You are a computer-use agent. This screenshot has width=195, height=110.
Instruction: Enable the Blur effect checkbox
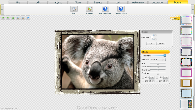pyautogui.click(x=143, y=81)
